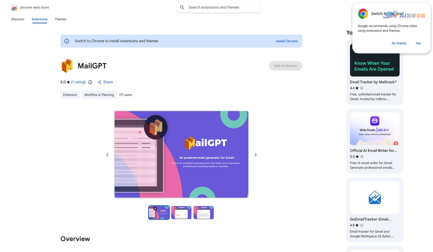Dismiss the popup with No thanks
Viewport: 433px width, 252px height.
[399, 43]
